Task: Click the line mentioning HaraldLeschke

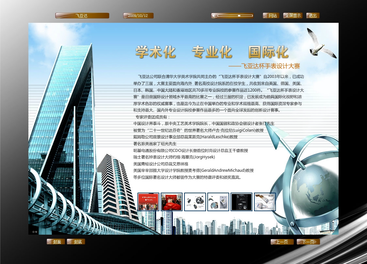Action: coord(185,137)
